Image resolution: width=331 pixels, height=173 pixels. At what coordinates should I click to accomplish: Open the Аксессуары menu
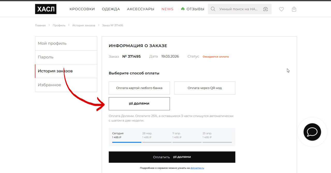140,9
